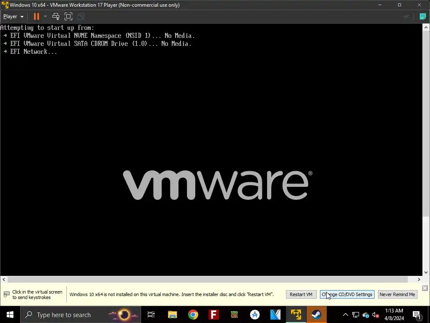The width and height of the screenshot is (430, 323).
Task: Toggle Unity mode icon in the toolbar
Action: (81, 16)
